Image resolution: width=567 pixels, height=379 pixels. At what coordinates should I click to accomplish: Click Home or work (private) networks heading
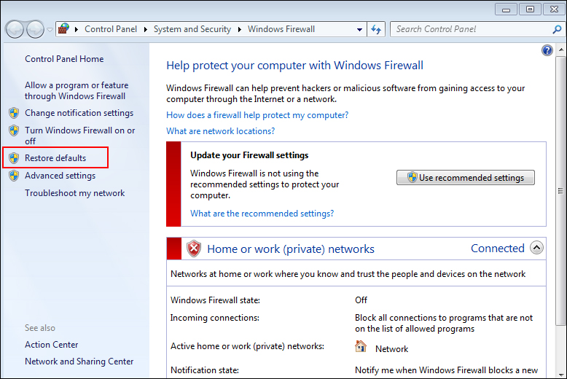[290, 249]
